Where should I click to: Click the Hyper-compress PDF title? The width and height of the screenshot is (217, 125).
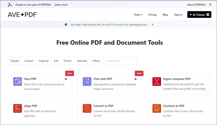177,79
